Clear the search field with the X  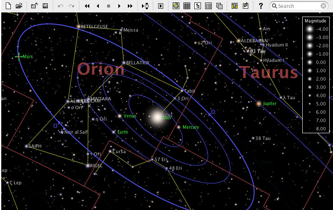(323, 6)
